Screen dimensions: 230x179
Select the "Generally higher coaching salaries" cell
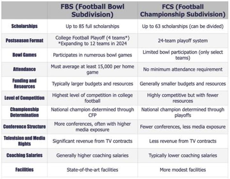click(92, 155)
